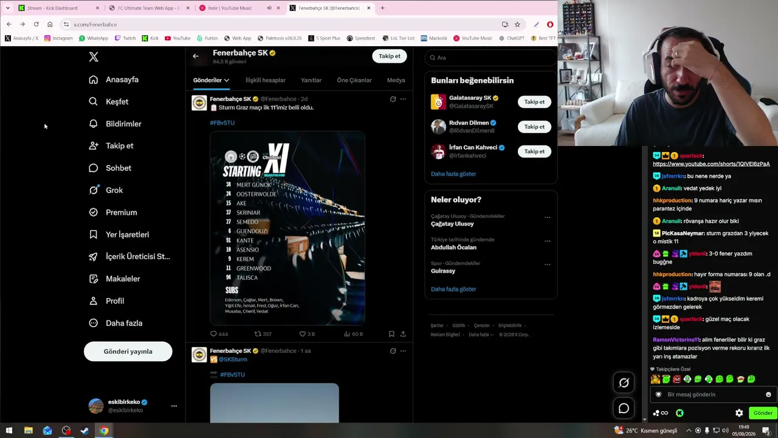
Task: Click floating Grok button at bottom right
Action: pos(624,383)
